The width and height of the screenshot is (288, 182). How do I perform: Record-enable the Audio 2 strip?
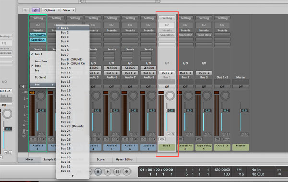coord(44,139)
